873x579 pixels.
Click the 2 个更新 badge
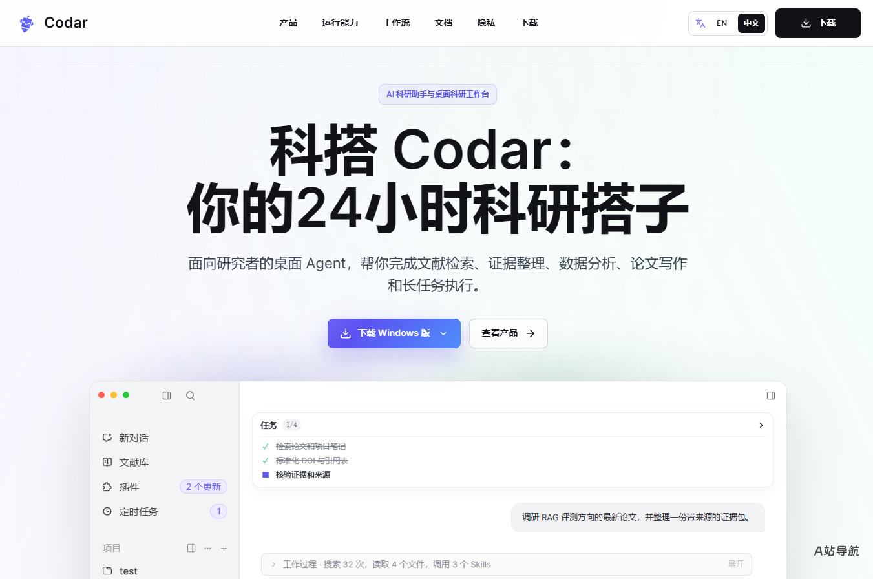pyautogui.click(x=204, y=487)
